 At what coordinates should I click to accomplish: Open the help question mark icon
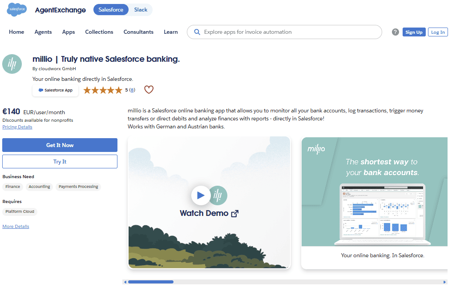point(395,32)
